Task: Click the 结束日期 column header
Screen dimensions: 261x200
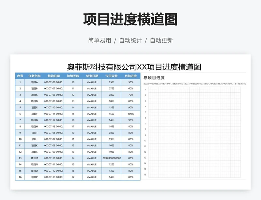Action: point(92,76)
